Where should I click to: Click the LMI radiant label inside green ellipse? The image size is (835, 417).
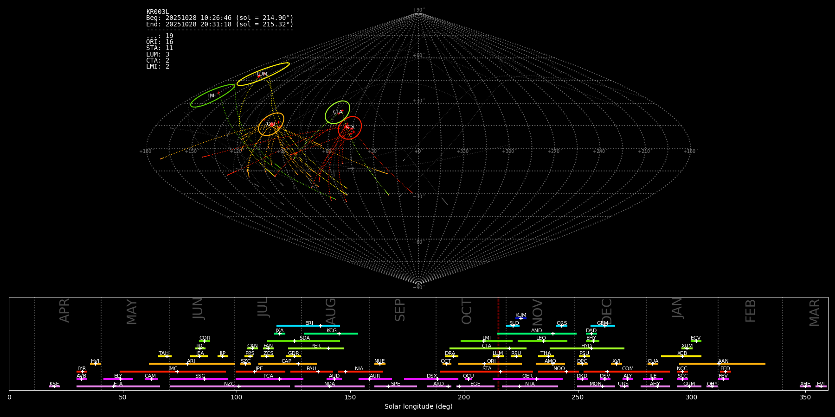[x=212, y=96]
